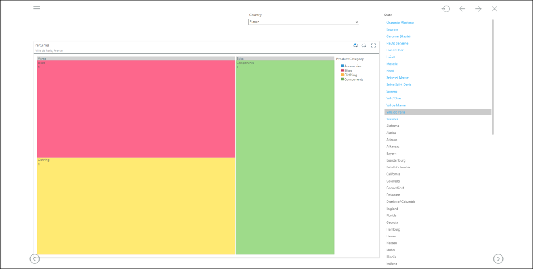Select Charente Maritime in State slicer
533x269 pixels.
400,23
